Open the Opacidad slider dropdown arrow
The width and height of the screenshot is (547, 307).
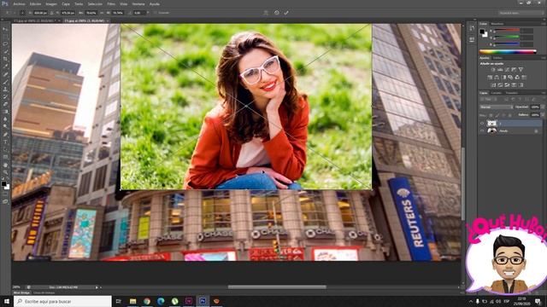point(542,107)
